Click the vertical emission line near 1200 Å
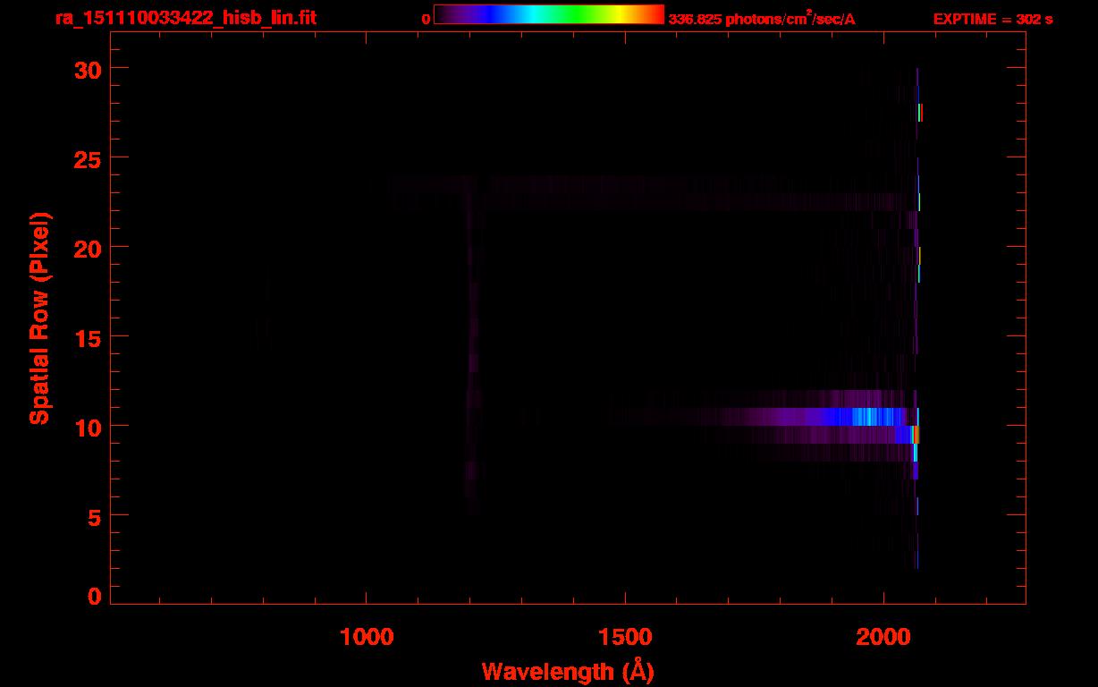 (472, 358)
